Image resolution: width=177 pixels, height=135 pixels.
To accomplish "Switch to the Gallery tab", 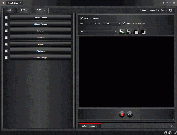I will coord(41,10).
